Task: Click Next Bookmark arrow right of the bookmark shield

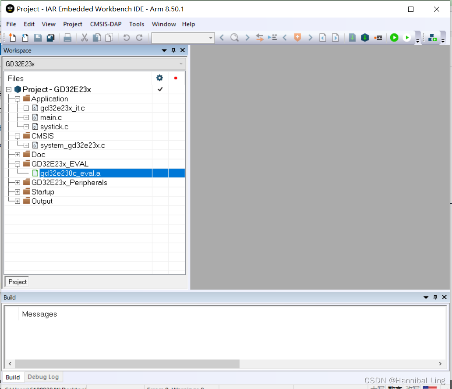Action: click(x=310, y=38)
